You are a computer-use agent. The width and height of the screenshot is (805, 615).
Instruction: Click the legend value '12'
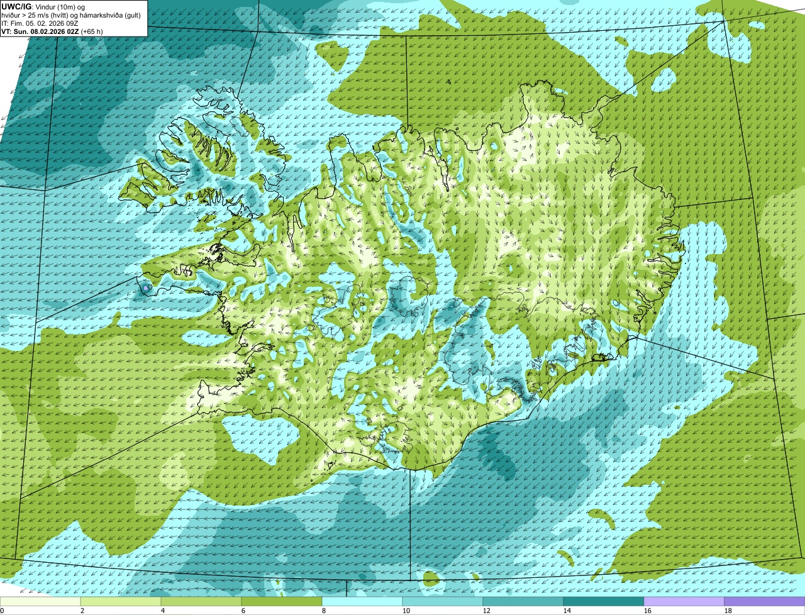pos(487,611)
